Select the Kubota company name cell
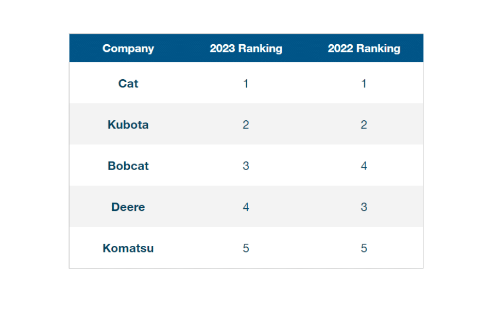Screen dimensions: 497x309 [x=128, y=124]
